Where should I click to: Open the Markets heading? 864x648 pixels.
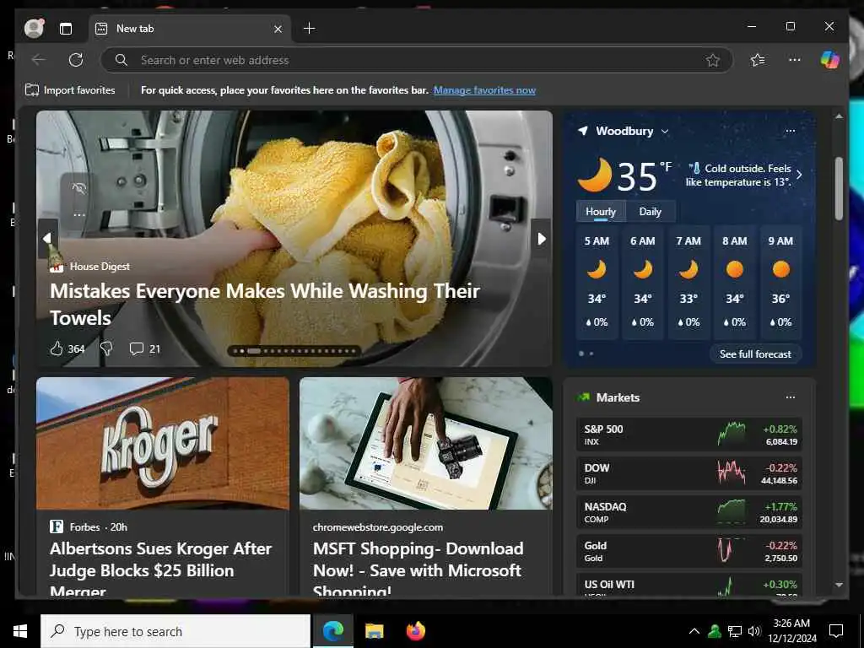point(618,397)
